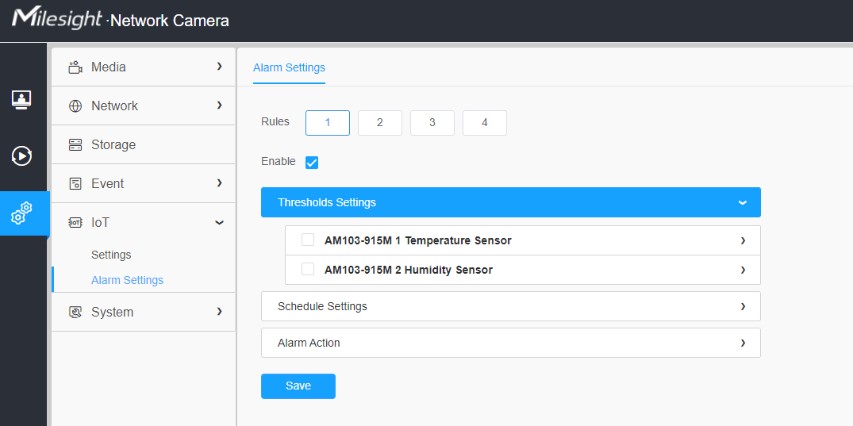Open the Live View monitor icon
The width and height of the screenshot is (853, 426).
pos(21,100)
